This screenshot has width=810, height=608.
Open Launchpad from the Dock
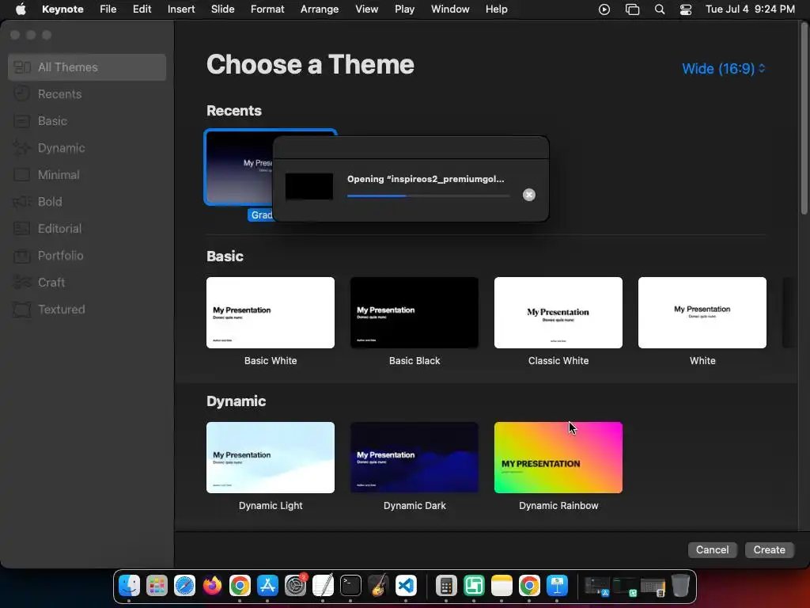[157, 586]
